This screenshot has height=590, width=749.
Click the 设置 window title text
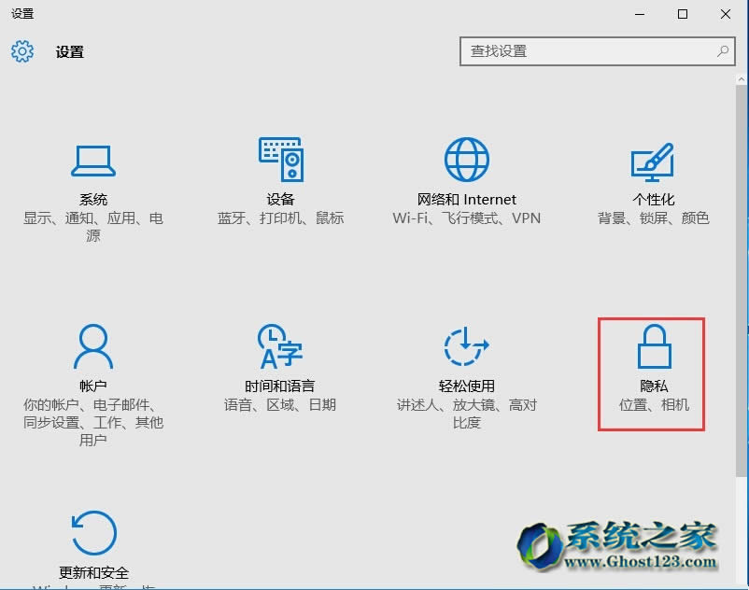coord(67,51)
